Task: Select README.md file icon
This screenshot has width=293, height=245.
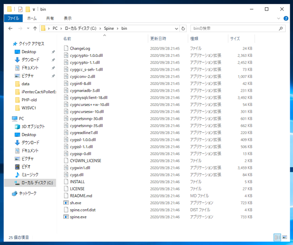Action: 66,196
